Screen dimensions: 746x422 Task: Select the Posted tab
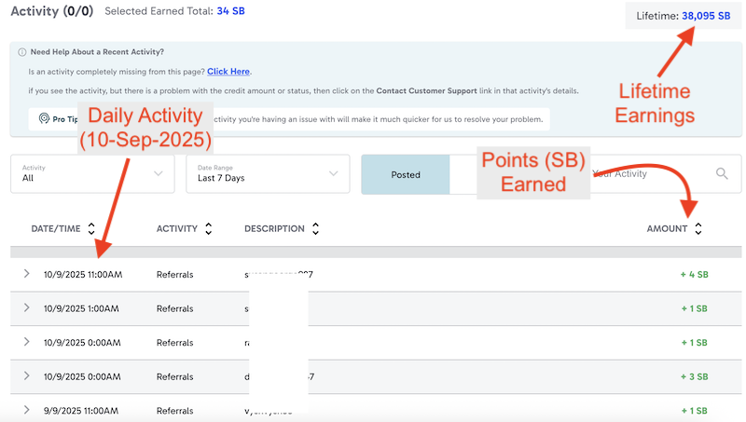[406, 174]
